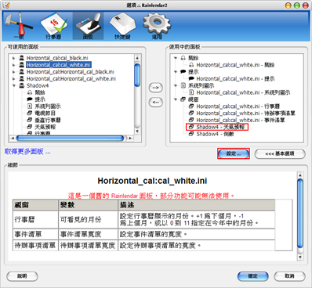Click the left arrow of the horizontal scrollbar
The image size is (312, 288).
click(13, 138)
